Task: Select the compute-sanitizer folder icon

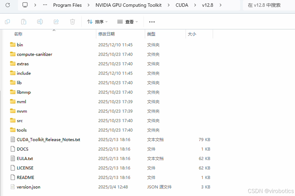Action: [x=12, y=54]
